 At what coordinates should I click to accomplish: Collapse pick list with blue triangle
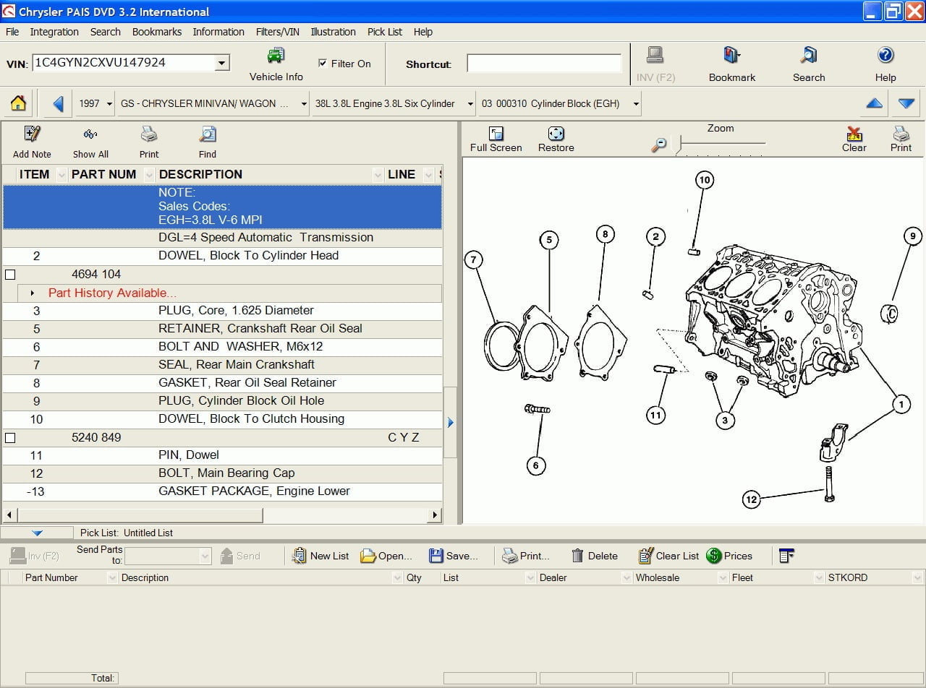[37, 533]
